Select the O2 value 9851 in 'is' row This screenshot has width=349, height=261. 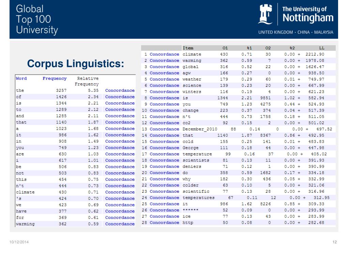265,98
